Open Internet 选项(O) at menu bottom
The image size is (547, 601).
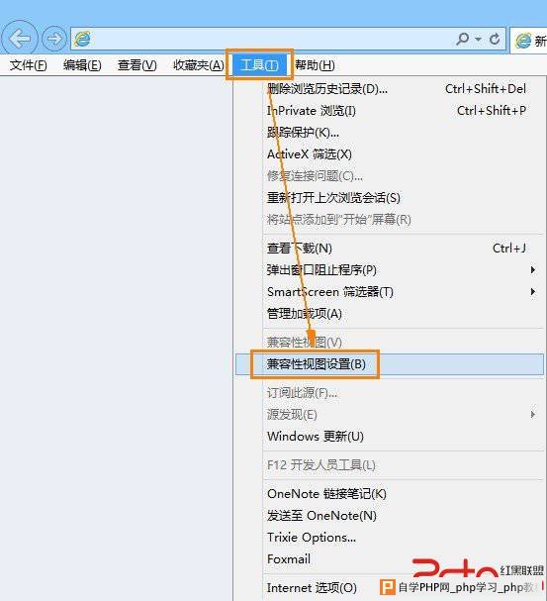pos(312,587)
